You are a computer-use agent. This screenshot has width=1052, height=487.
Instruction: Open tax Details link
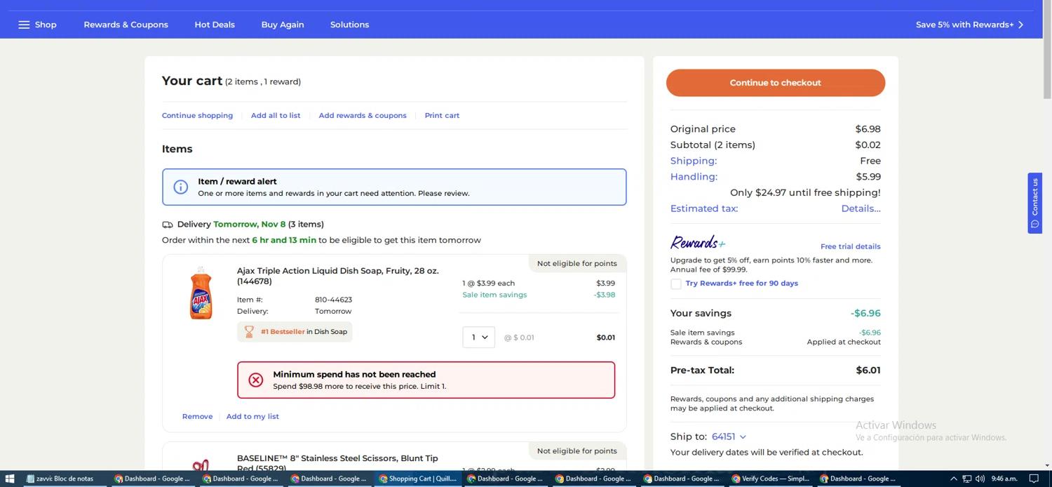coord(861,208)
